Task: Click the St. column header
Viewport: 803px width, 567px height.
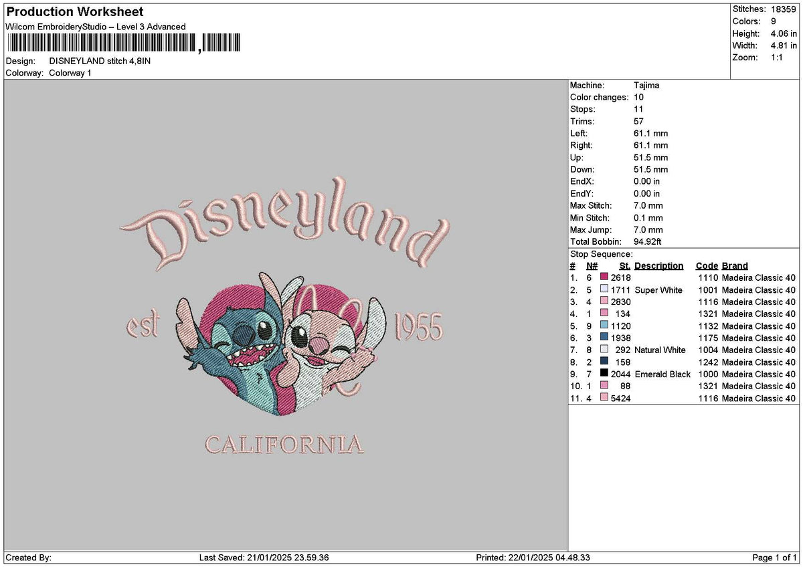Action: point(625,265)
